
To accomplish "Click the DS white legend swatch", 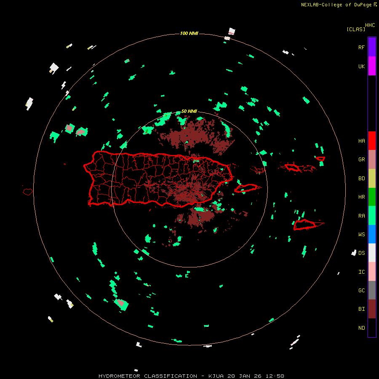I will click(372, 253).
